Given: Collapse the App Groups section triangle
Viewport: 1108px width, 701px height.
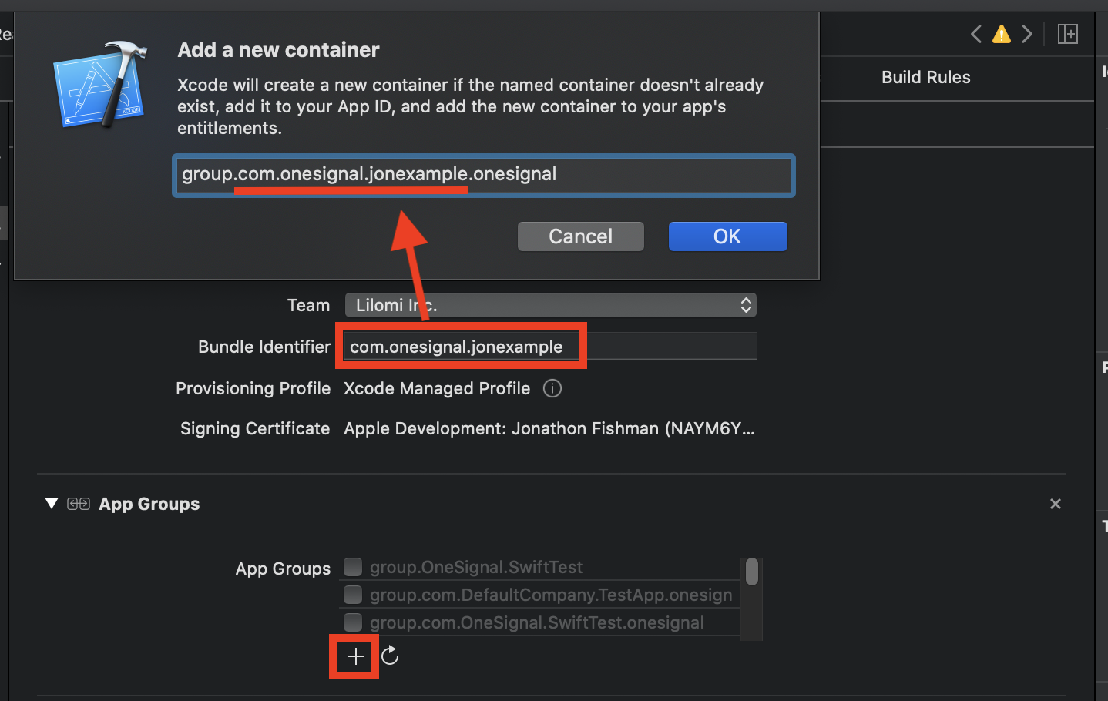Looking at the screenshot, I should click(x=52, y=504).
